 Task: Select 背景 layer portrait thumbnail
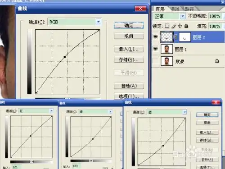[166, 61]
